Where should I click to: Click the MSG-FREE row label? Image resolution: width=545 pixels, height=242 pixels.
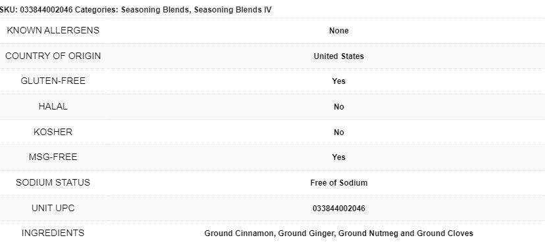[x=53, y=157]
